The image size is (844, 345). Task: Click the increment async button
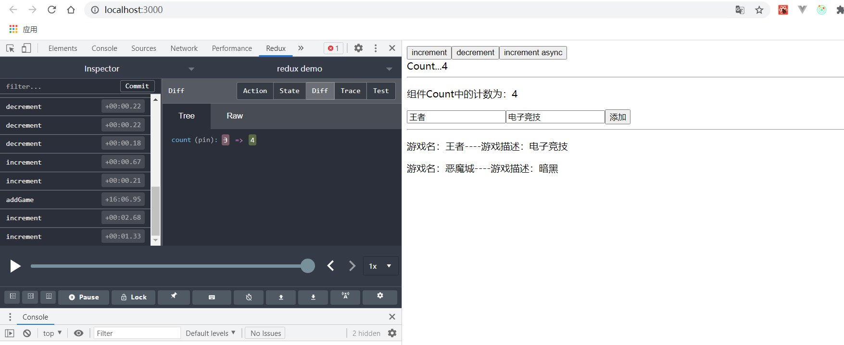point(533,52)
